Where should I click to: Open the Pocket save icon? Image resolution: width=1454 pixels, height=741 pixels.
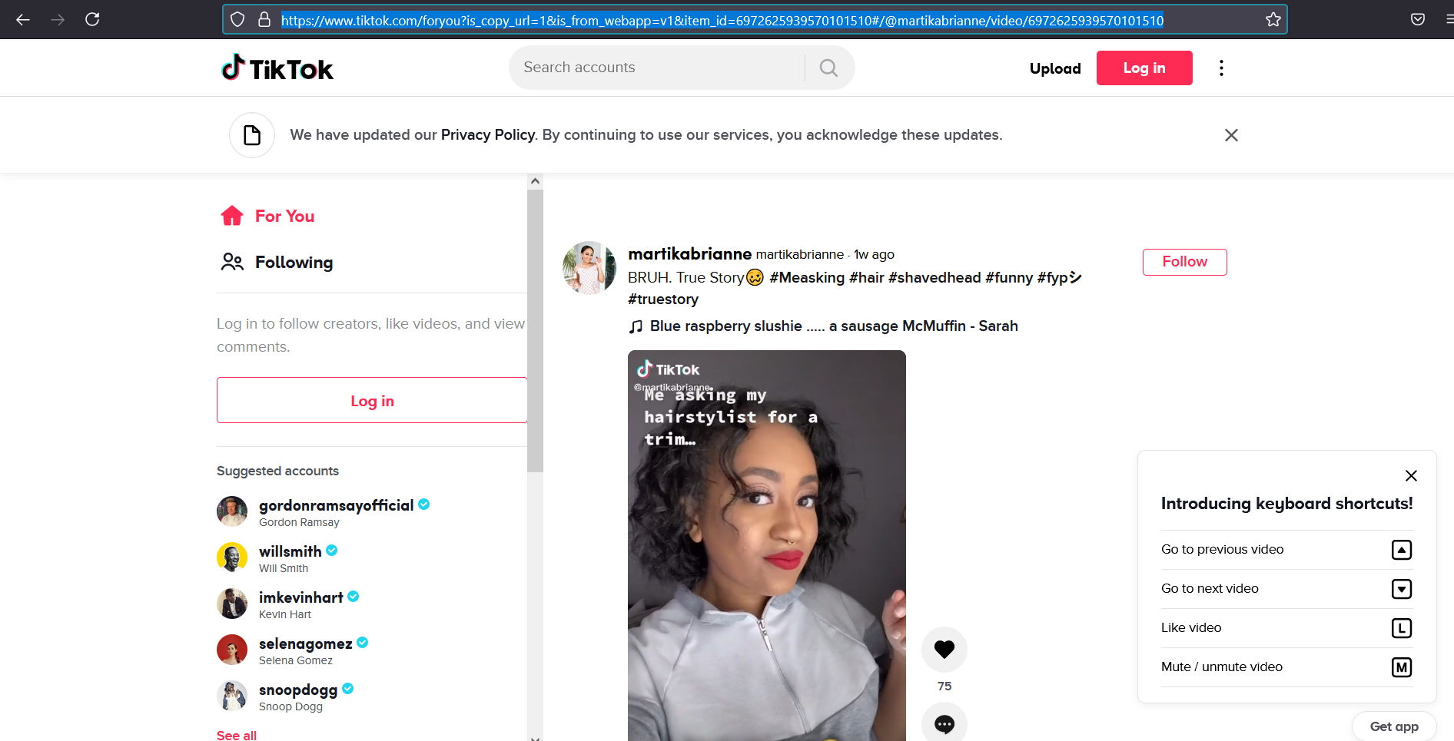tap(1418, 20)
